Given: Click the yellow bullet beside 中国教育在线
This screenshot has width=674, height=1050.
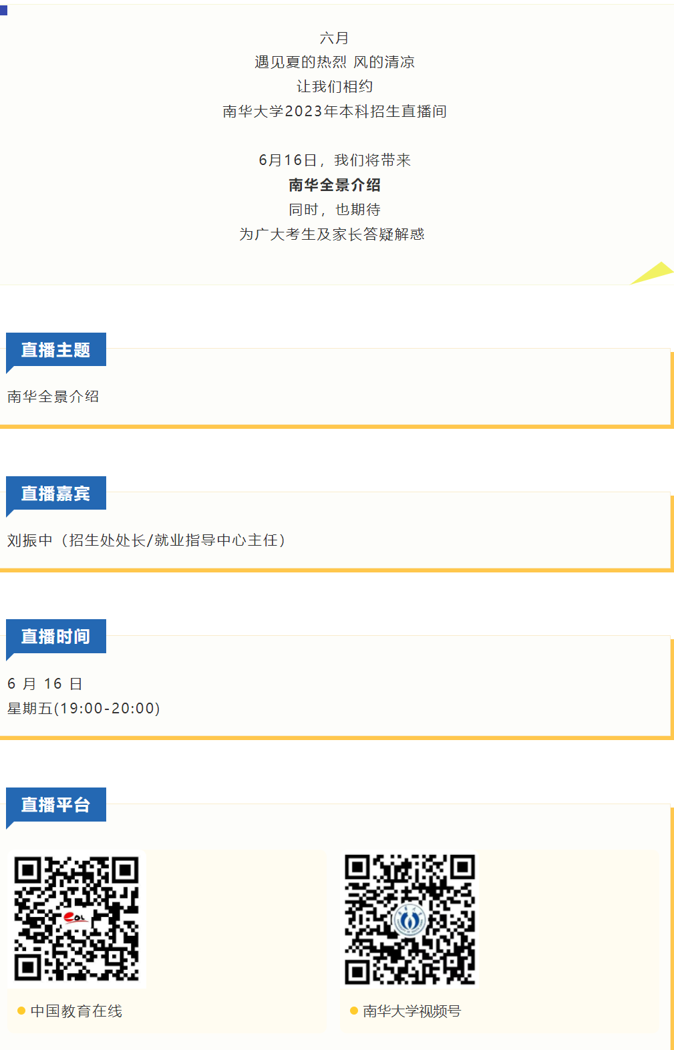Looking at the screenshot, I should (21, 1011).
